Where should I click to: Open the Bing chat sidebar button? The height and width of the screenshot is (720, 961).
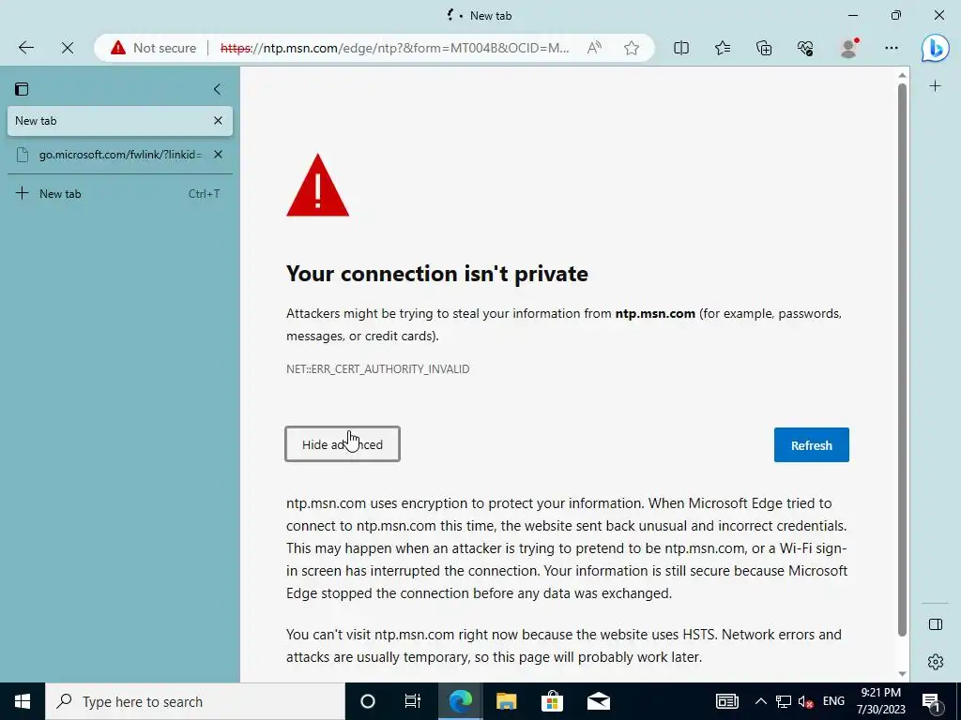936,48
